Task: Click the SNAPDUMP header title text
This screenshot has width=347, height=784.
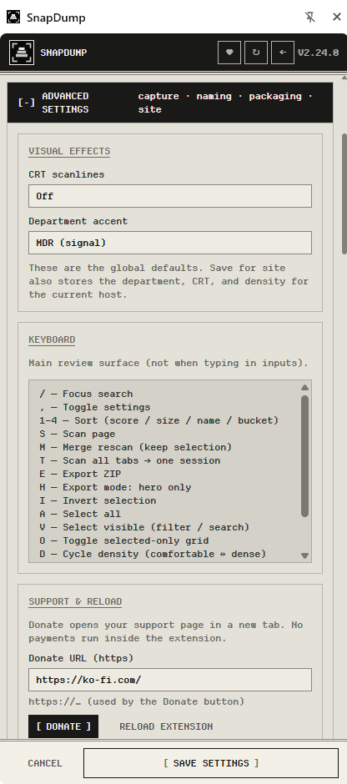Action: (63, 53)
